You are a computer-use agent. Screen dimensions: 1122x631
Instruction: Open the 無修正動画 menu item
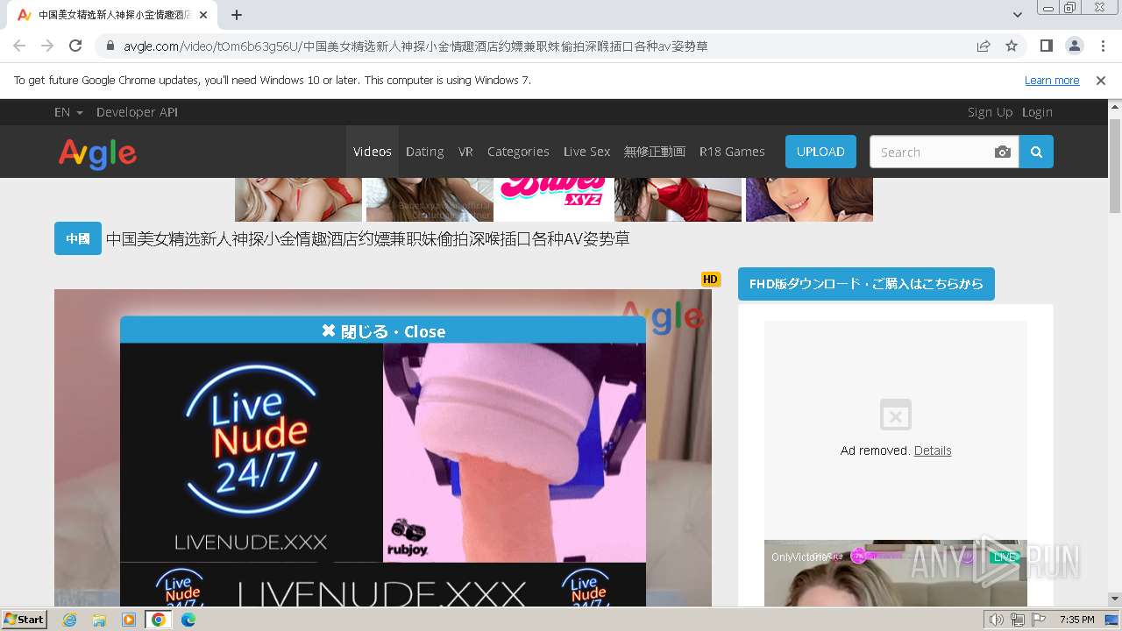(655, 152)
